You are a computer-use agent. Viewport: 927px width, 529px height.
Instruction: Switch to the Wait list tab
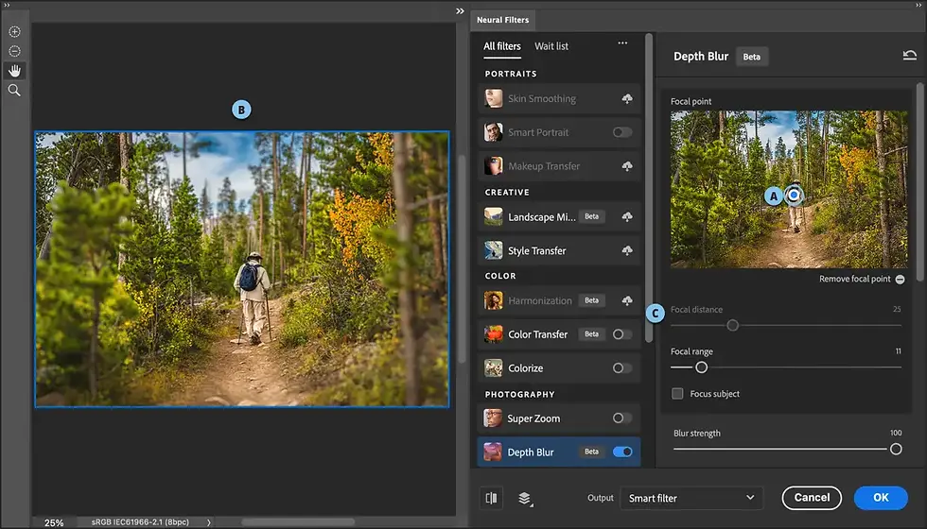(551, 46)
